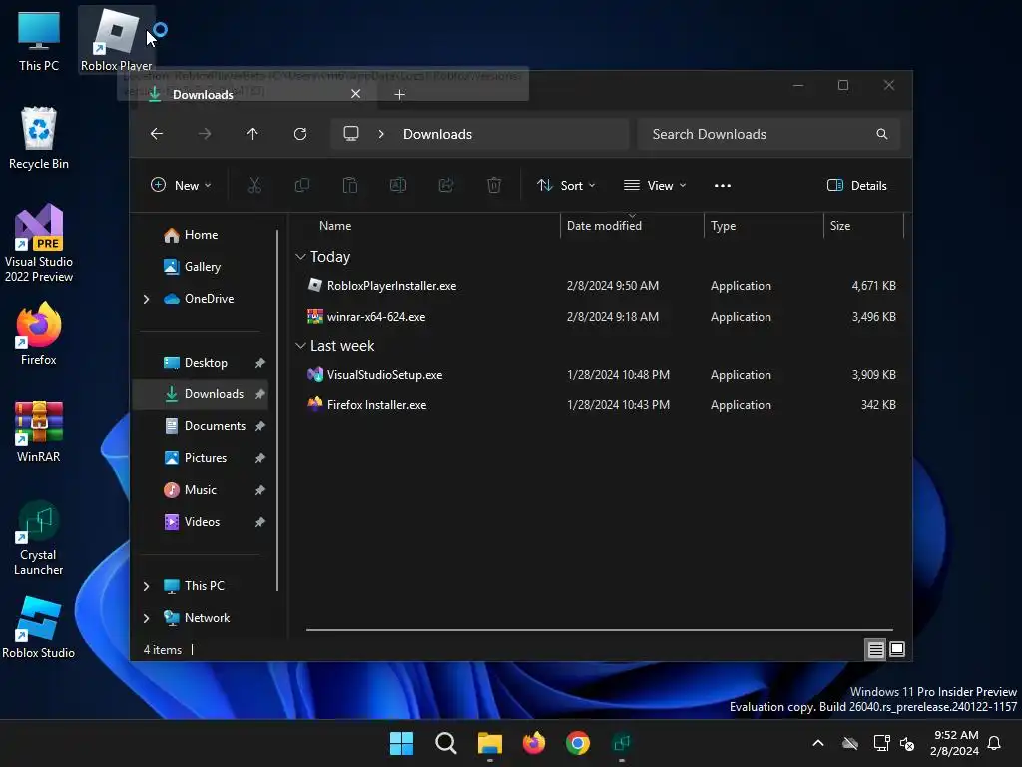Open the This PC desktop icon
Viewport: 1022px width, 767px height.
click(x=39, y=40)
